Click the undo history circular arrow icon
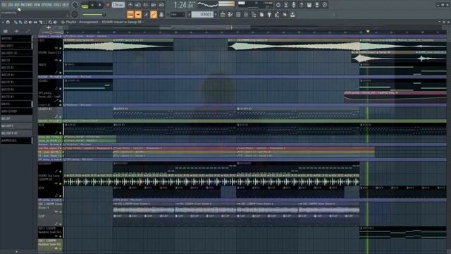The height and width of the screenshot is (254, 451). pyautogui.click(x=278, y=5)
